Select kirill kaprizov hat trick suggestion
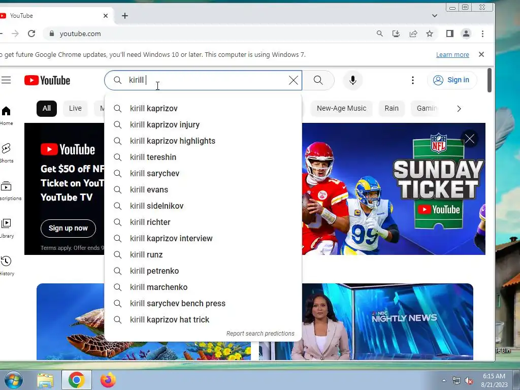The image size is (520, 390). (203, 320)
